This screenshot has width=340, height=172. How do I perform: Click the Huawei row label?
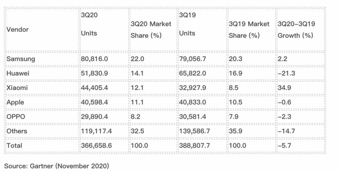coord(18,73)
